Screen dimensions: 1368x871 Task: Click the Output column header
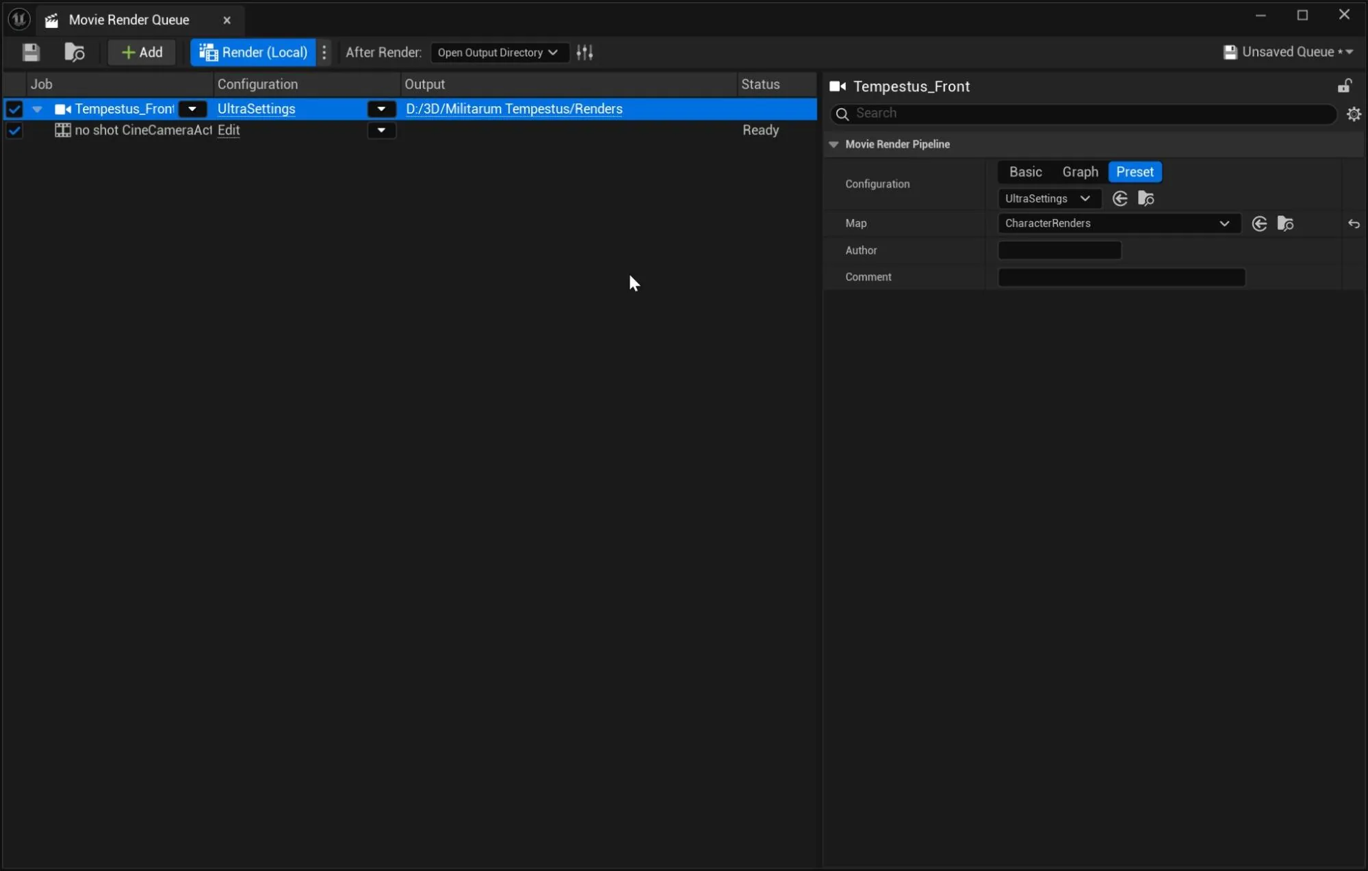point(569,84)
